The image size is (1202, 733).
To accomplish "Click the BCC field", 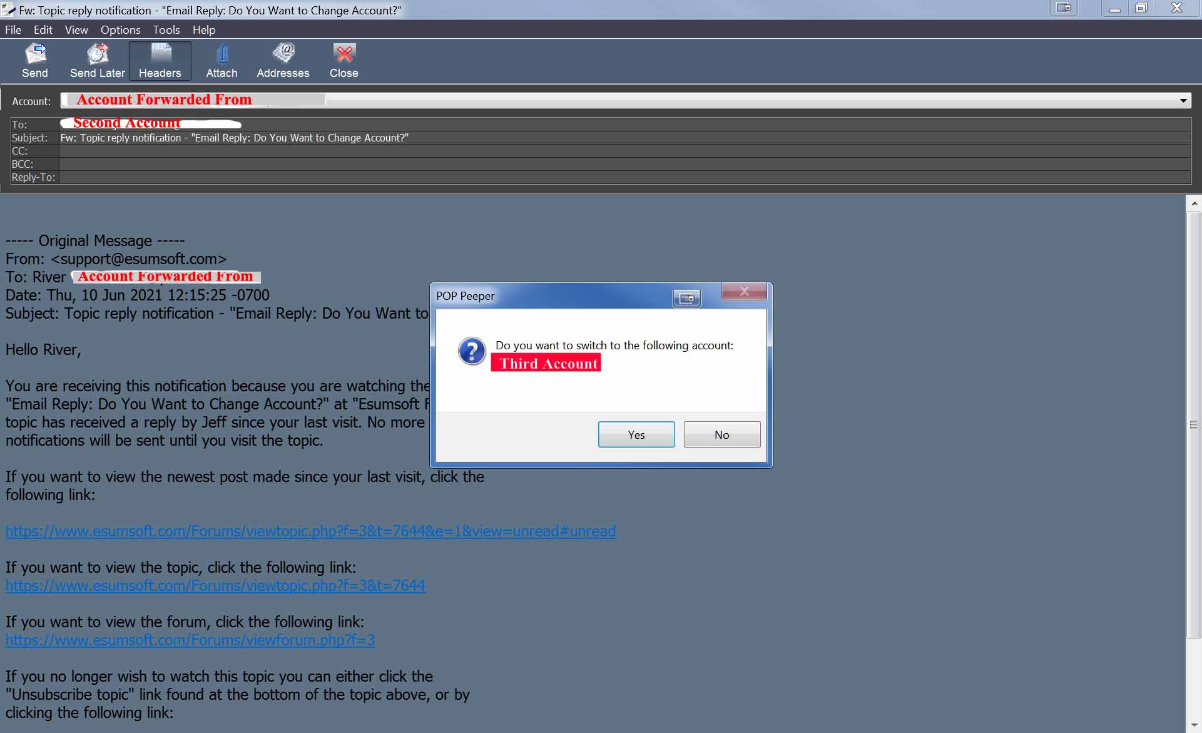I will 624,164.
